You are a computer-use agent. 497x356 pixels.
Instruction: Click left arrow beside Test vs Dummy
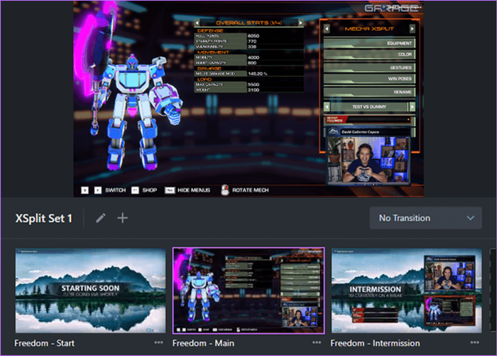(327, 107)
